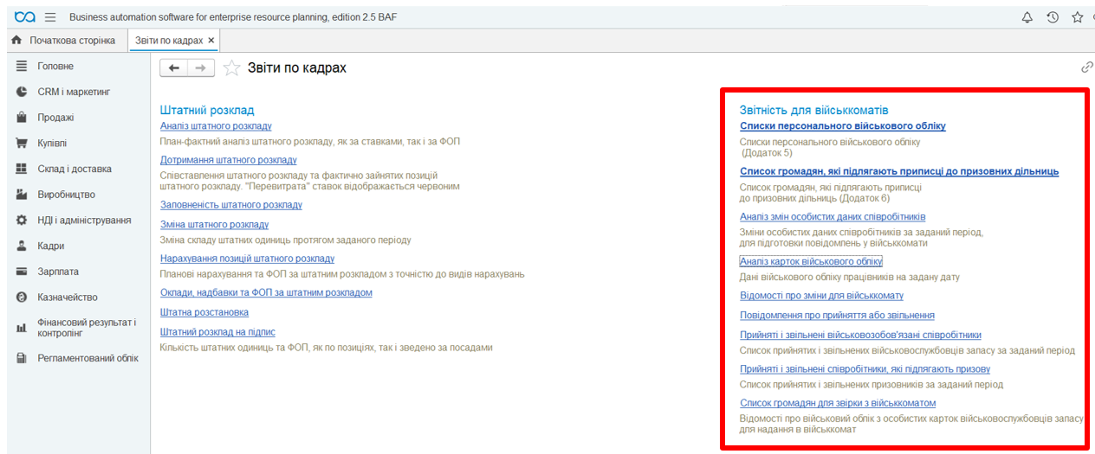Open Нарахування позицій штатного розкладу

pyautogui.click(x=248, y=259)
